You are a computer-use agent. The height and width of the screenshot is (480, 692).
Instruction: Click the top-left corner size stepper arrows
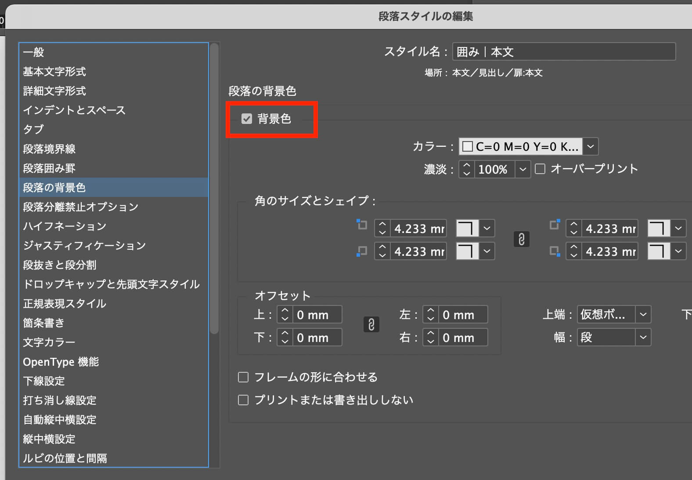coord(382,229)
